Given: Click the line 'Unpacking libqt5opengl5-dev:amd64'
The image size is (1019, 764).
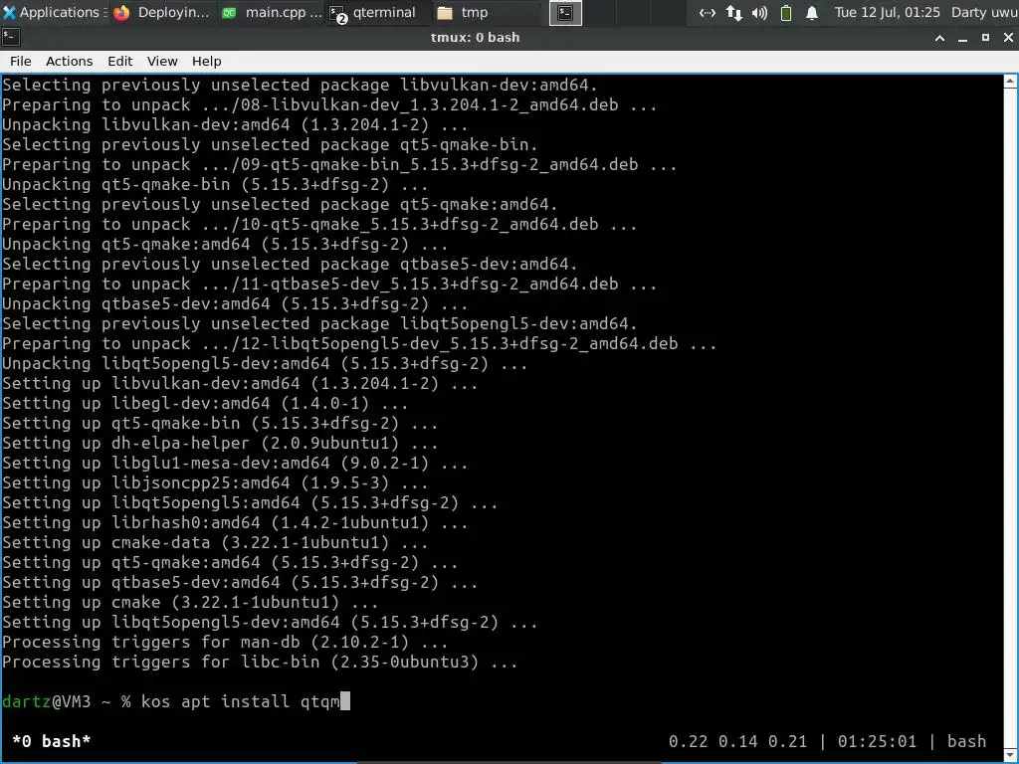Looking at the screenshot, I should (265, 363).
